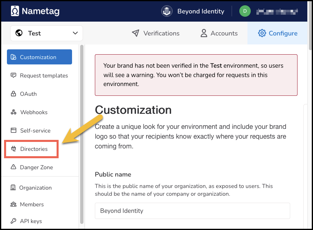
Task: Click the Danger Zone warning icon
Action: [13, 167]
